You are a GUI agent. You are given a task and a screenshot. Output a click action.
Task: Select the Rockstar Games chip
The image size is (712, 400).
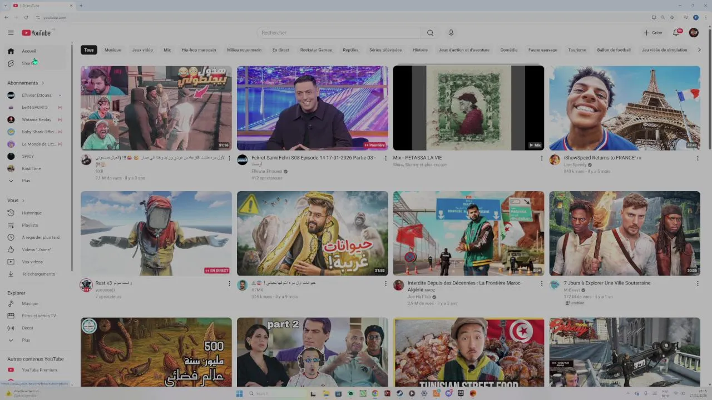316,50
